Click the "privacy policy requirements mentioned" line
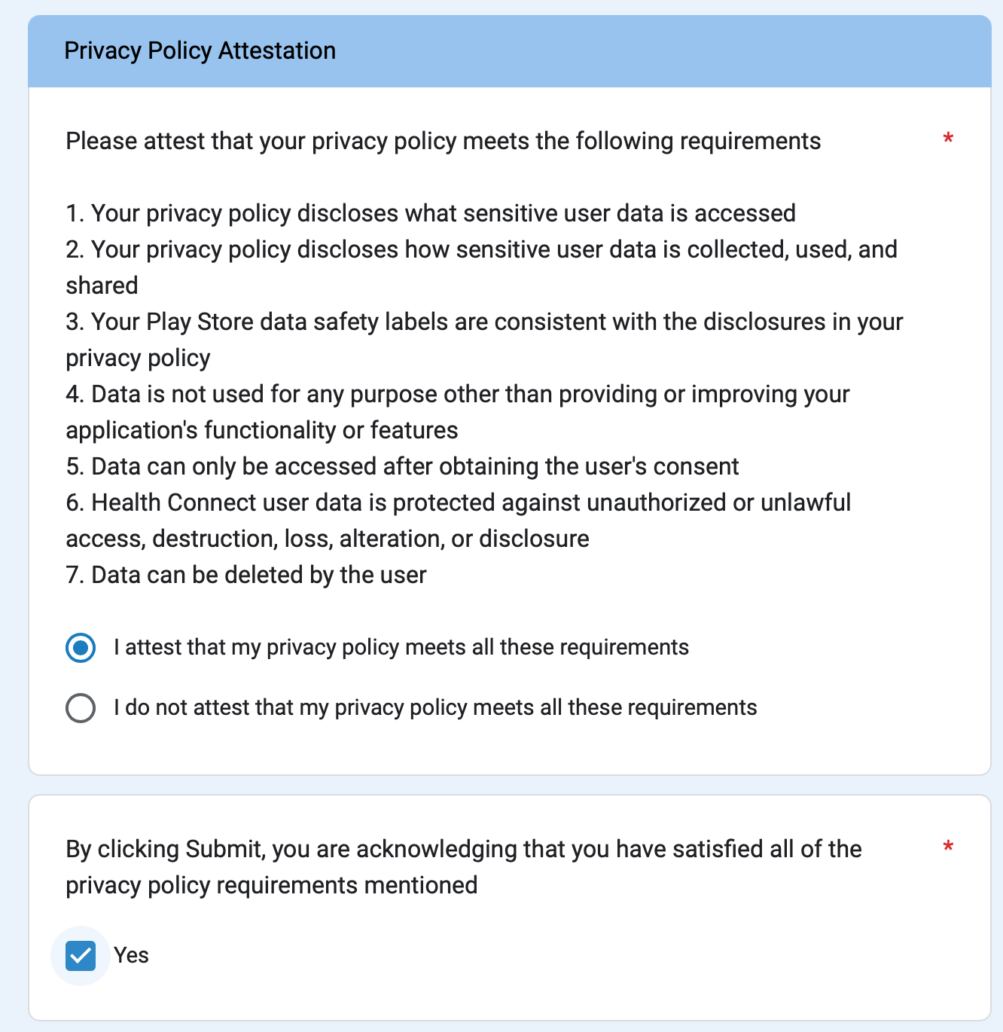The image size is (1003, 1032). tap(272, 886)
